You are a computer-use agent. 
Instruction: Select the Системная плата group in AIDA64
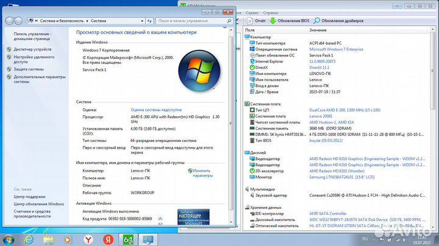coord(265,104)
